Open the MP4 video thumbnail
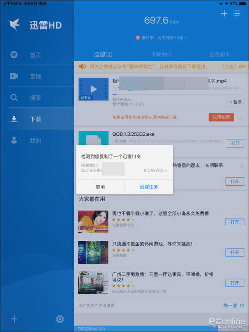249x332 pixels. coord(93,89)
